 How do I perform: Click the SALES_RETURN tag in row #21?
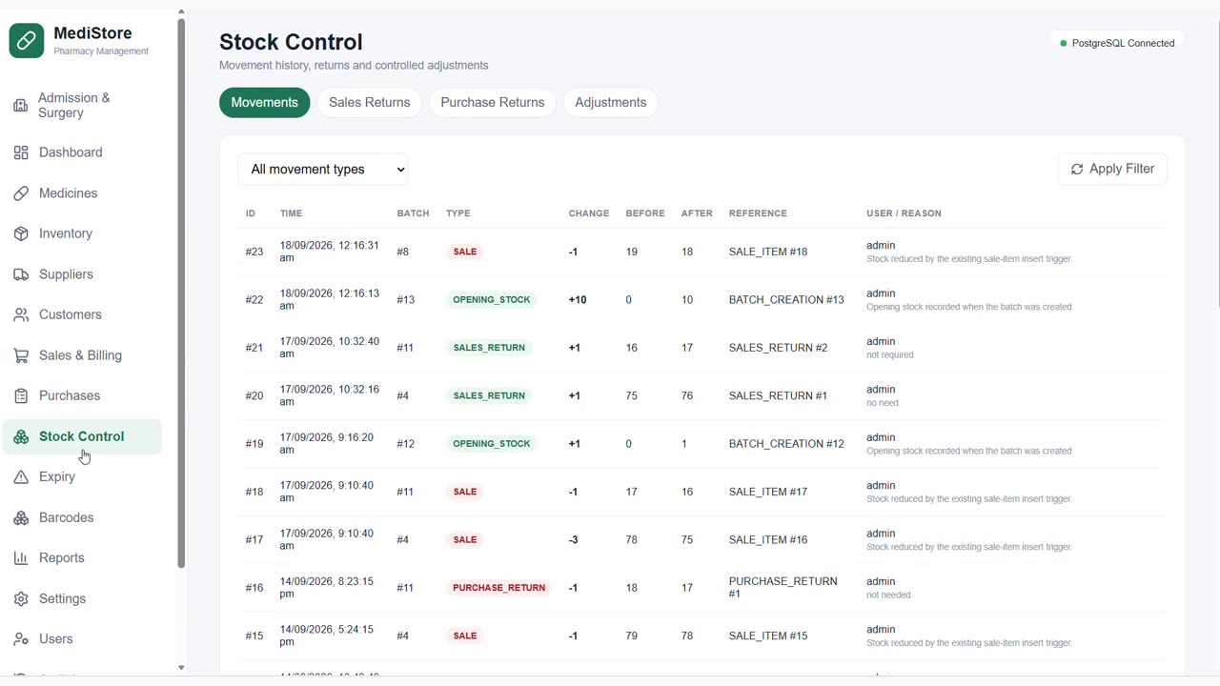click(x=489, y=348)
